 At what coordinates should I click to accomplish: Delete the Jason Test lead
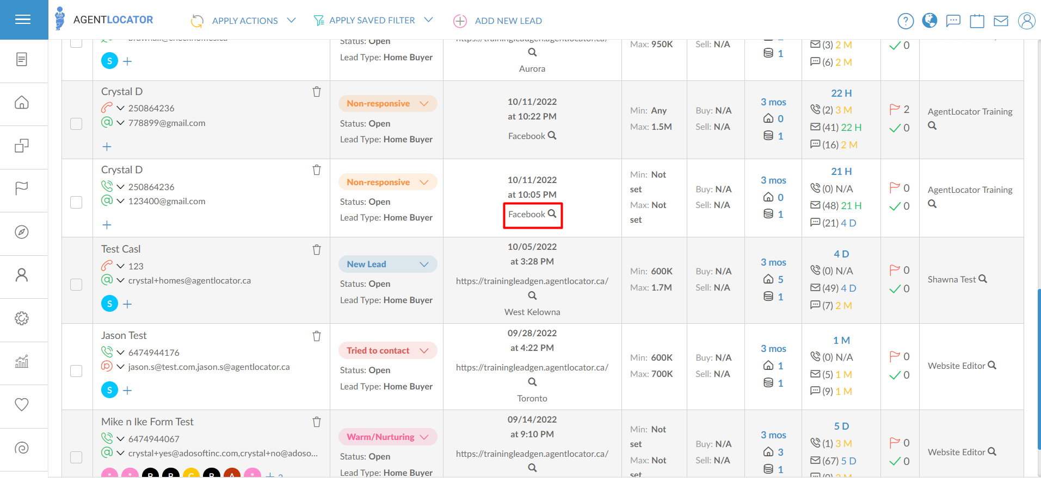pyautogui.click(x=317, y=336)
